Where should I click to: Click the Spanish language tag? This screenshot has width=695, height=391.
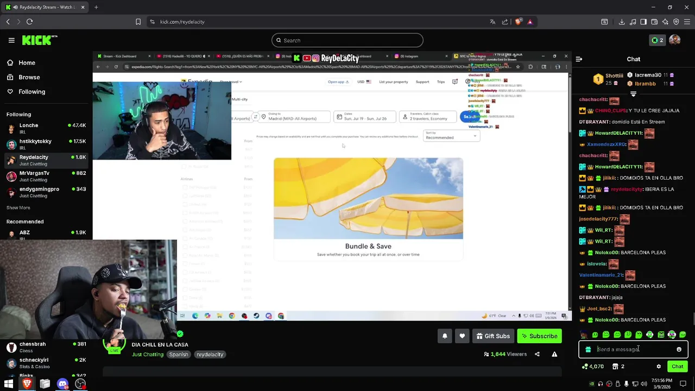(179, 355)
